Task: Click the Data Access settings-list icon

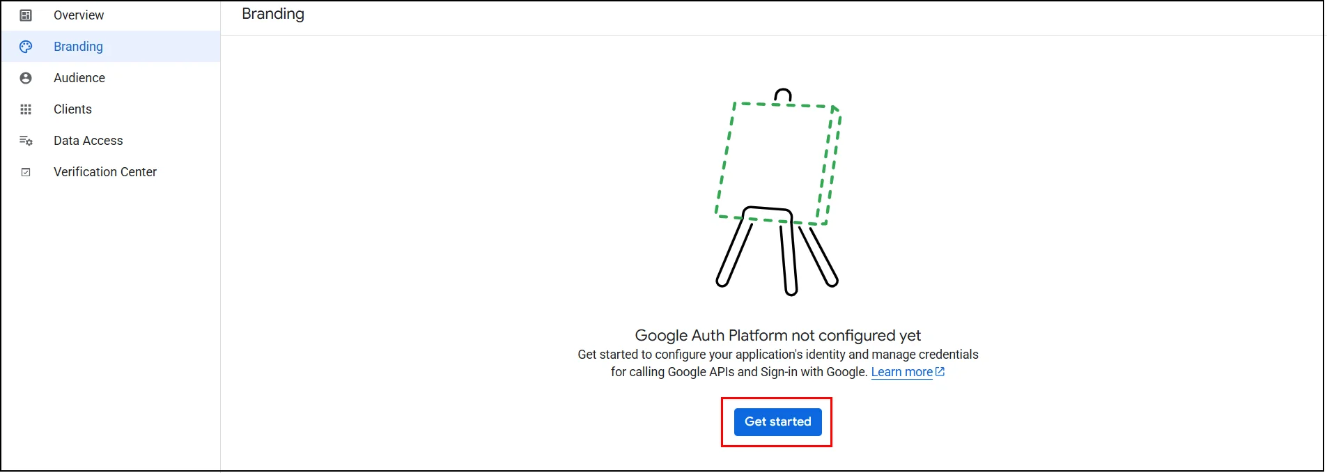Action: (26, 141)
